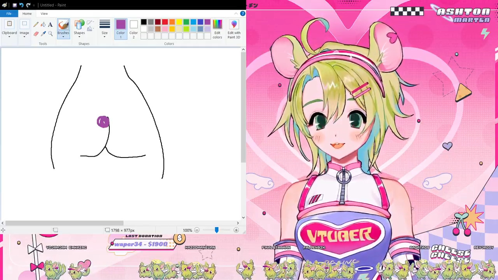Viewport: 498px width, 280px height.
Task: Select the Eraser tool
Action: pos(36,34)
